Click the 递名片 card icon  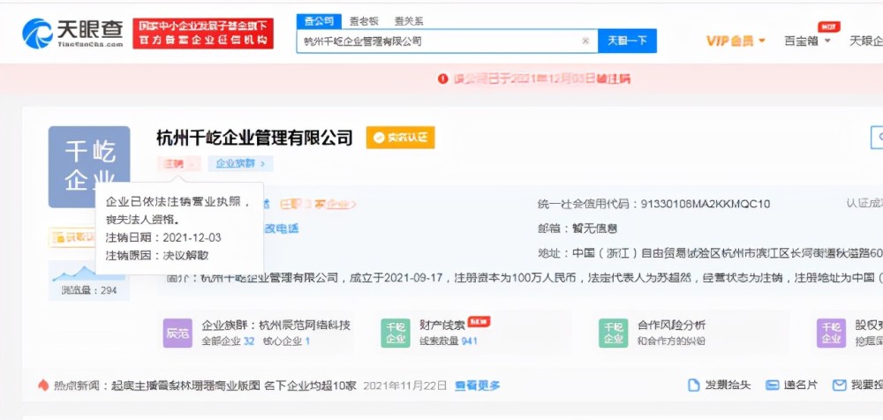(772, 386)
